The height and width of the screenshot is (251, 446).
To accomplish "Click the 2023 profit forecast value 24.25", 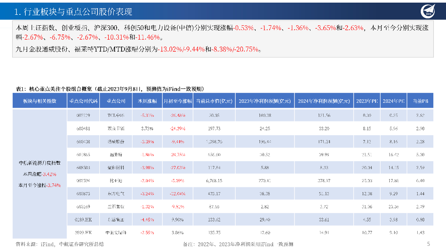I will coord(265,129).
